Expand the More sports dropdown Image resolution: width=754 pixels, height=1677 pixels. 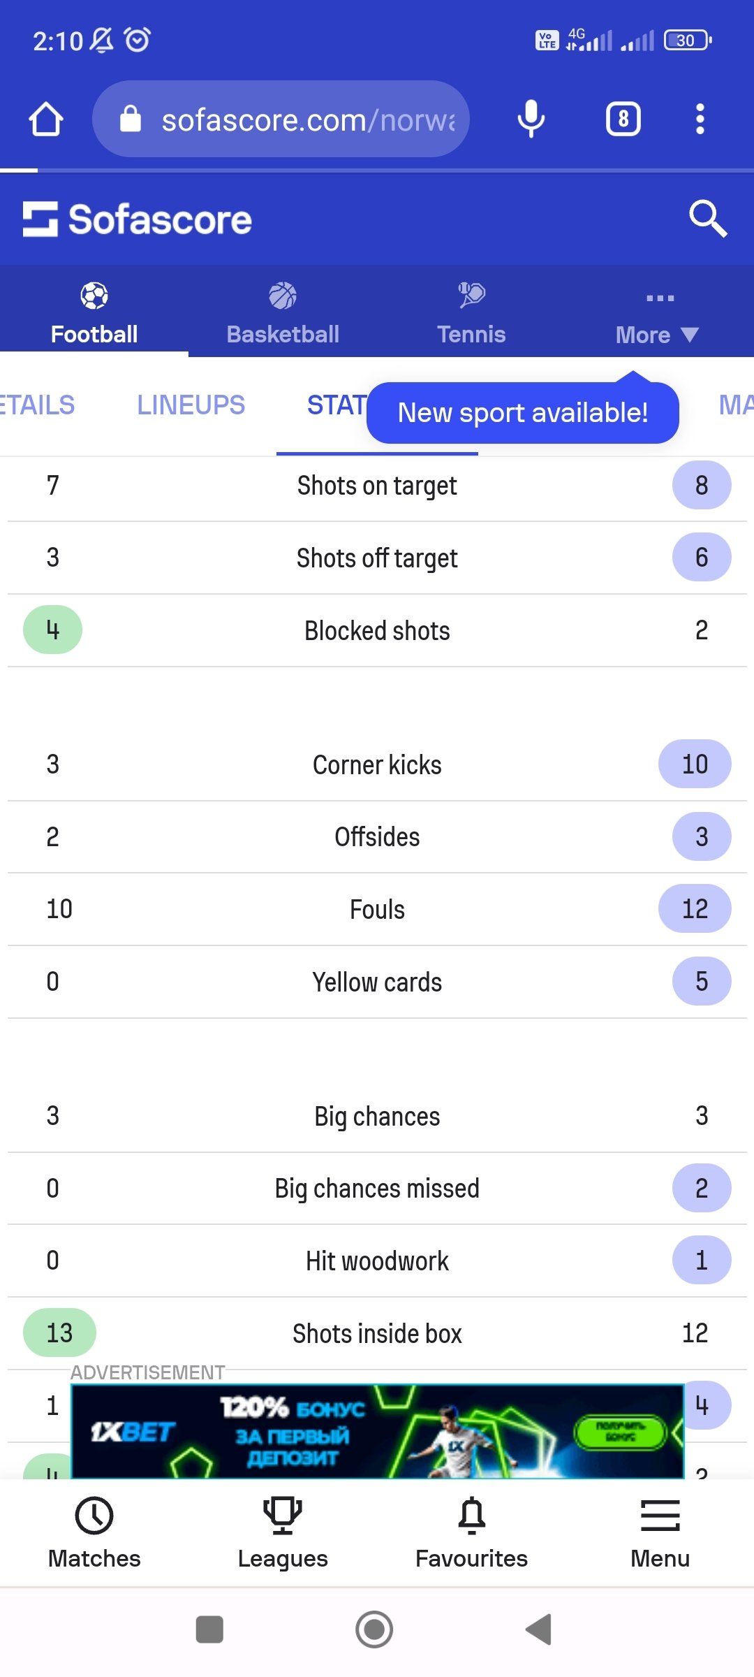pyautogui.click(x=657, y=318)
